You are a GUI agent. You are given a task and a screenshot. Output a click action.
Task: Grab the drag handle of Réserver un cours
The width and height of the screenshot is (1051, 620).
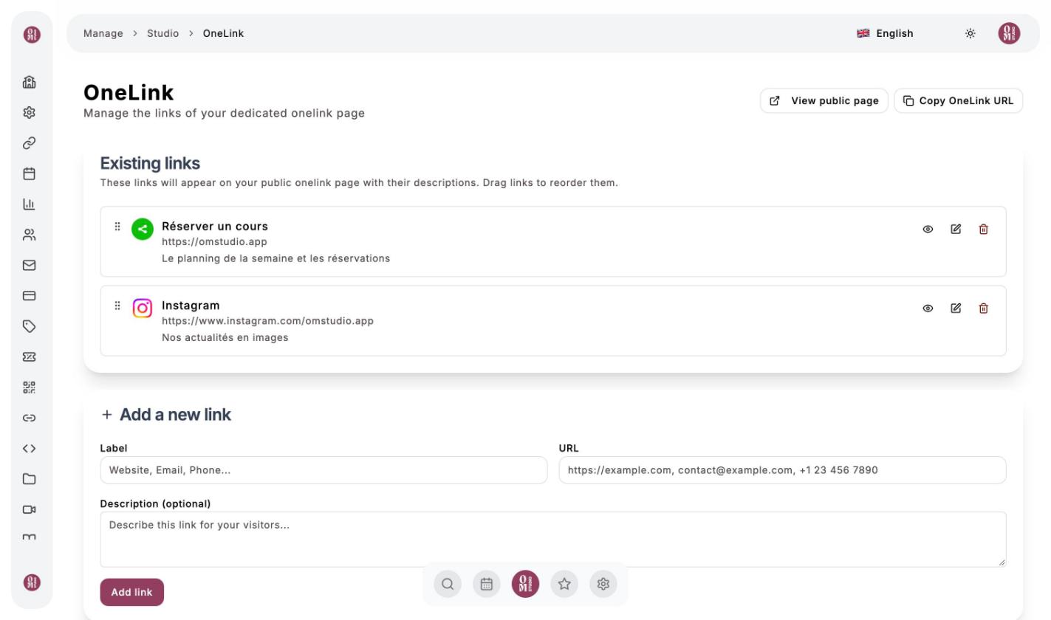(117, 227)
